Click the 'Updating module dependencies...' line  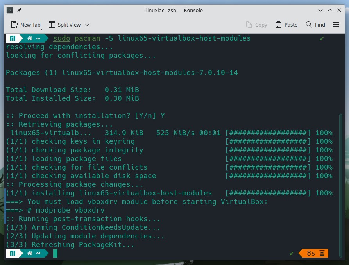85,236
